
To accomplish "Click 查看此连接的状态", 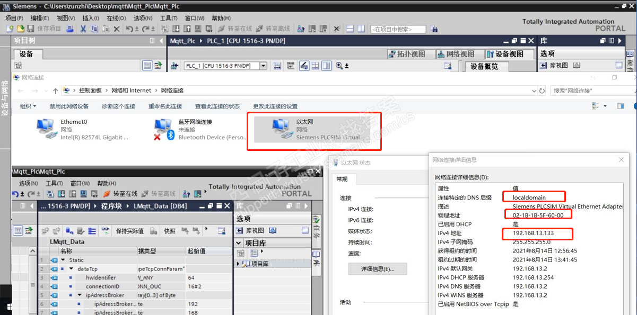I will (217, 106).
